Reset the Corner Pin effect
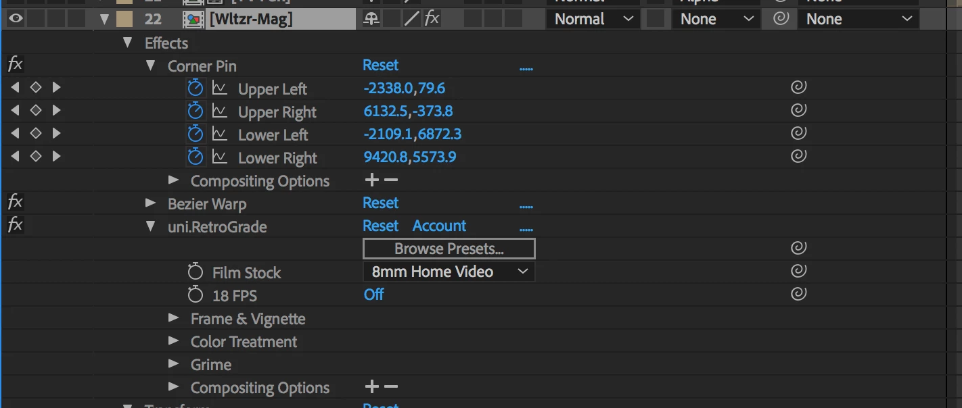 381,65
